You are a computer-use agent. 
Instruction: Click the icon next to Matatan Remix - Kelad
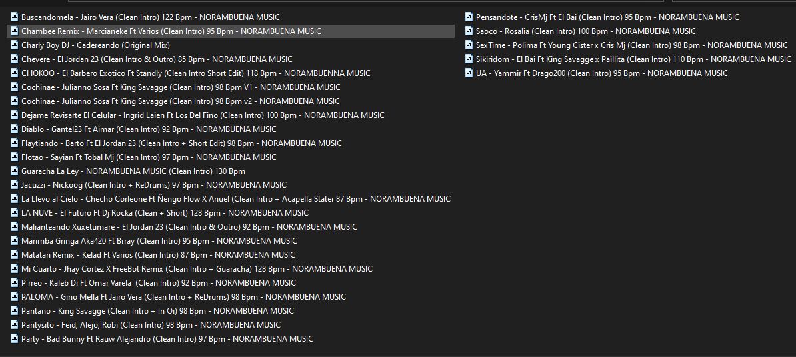(x=14, y=255)
